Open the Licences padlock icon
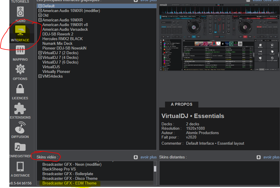This screenshot has height=188, width=280. (x=20, y=89)
